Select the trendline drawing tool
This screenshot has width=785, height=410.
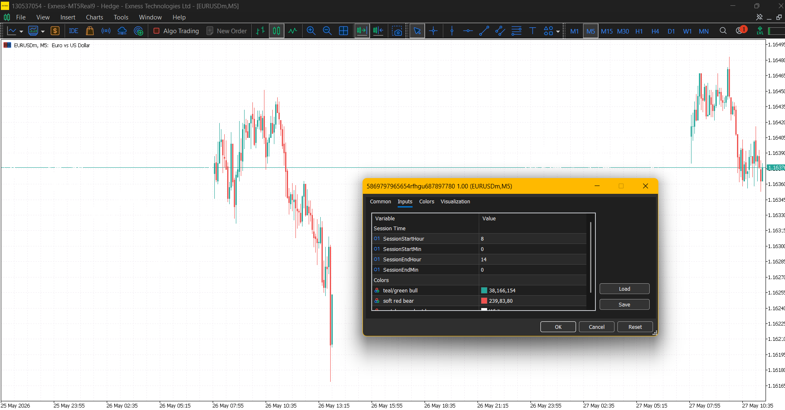point(484,31)
